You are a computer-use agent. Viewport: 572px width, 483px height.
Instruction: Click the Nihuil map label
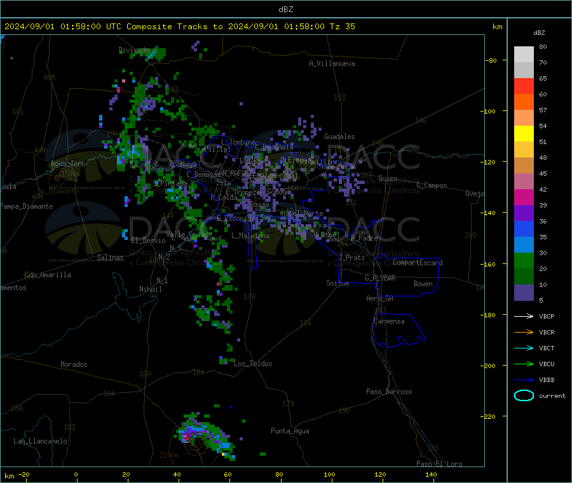pyautogui.click(x=151, y=289)
